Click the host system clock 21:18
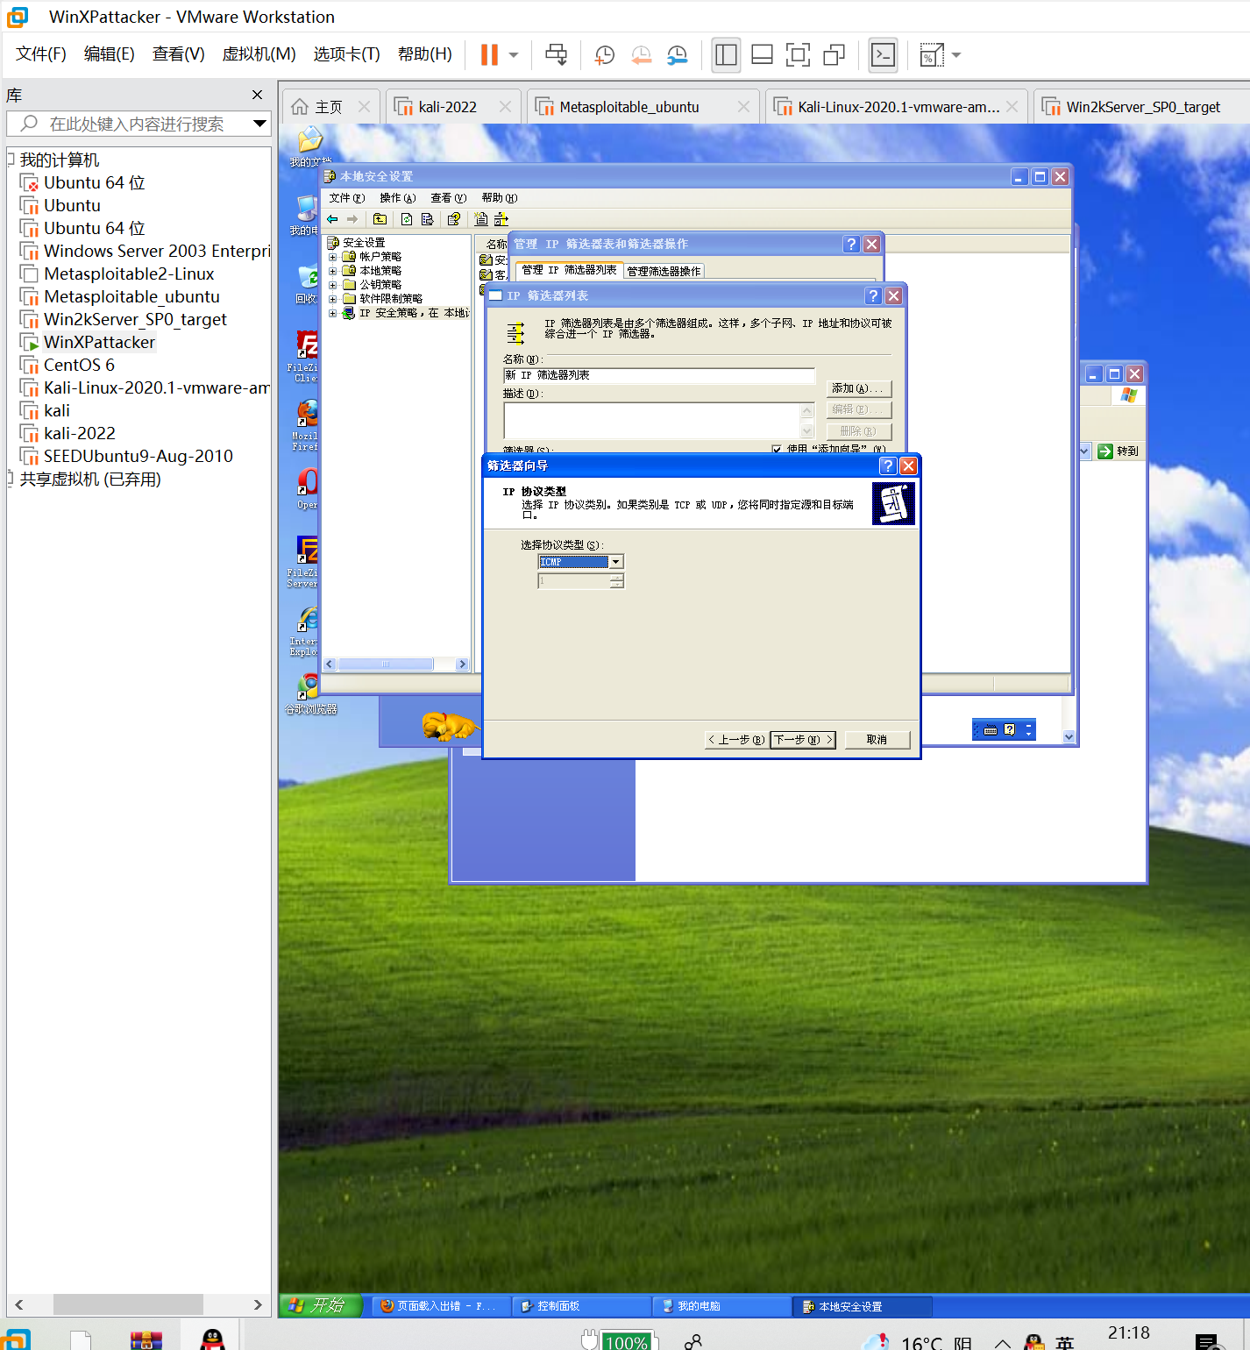 click(1128, 1332)
